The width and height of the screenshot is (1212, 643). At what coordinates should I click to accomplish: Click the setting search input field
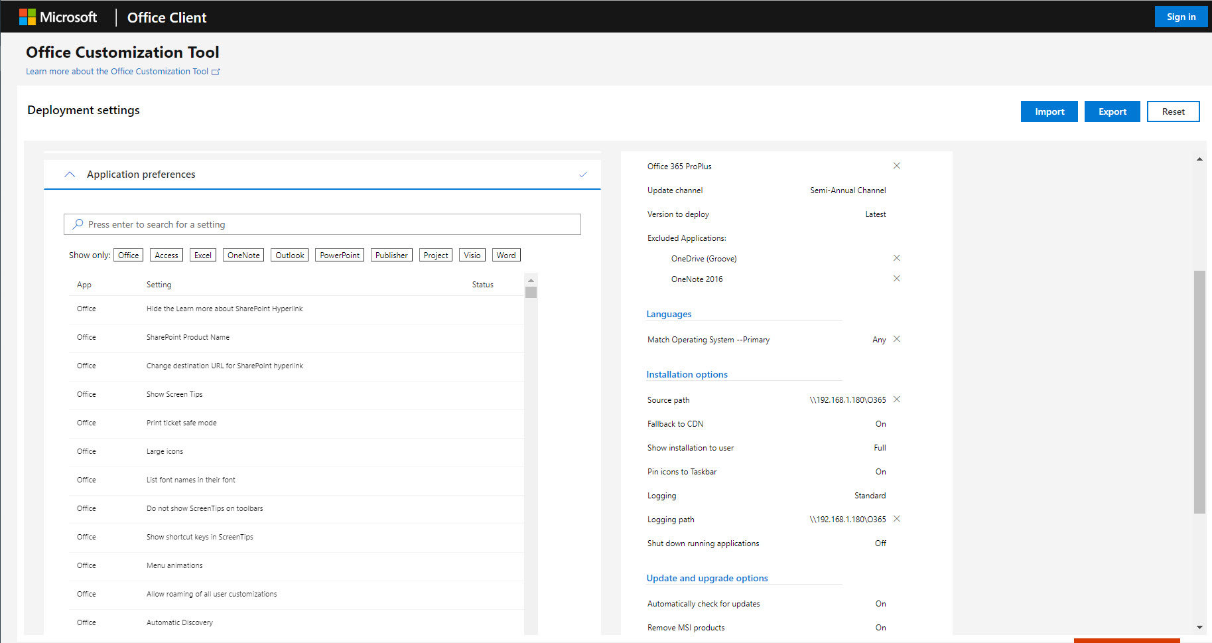click(x=322, y=224)
